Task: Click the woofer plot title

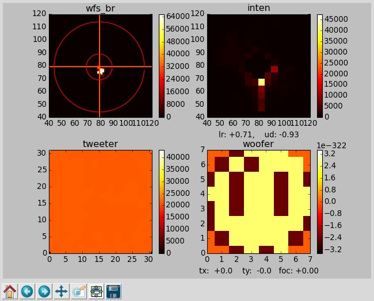Action: pyautogui.click(x=258, y=144)
